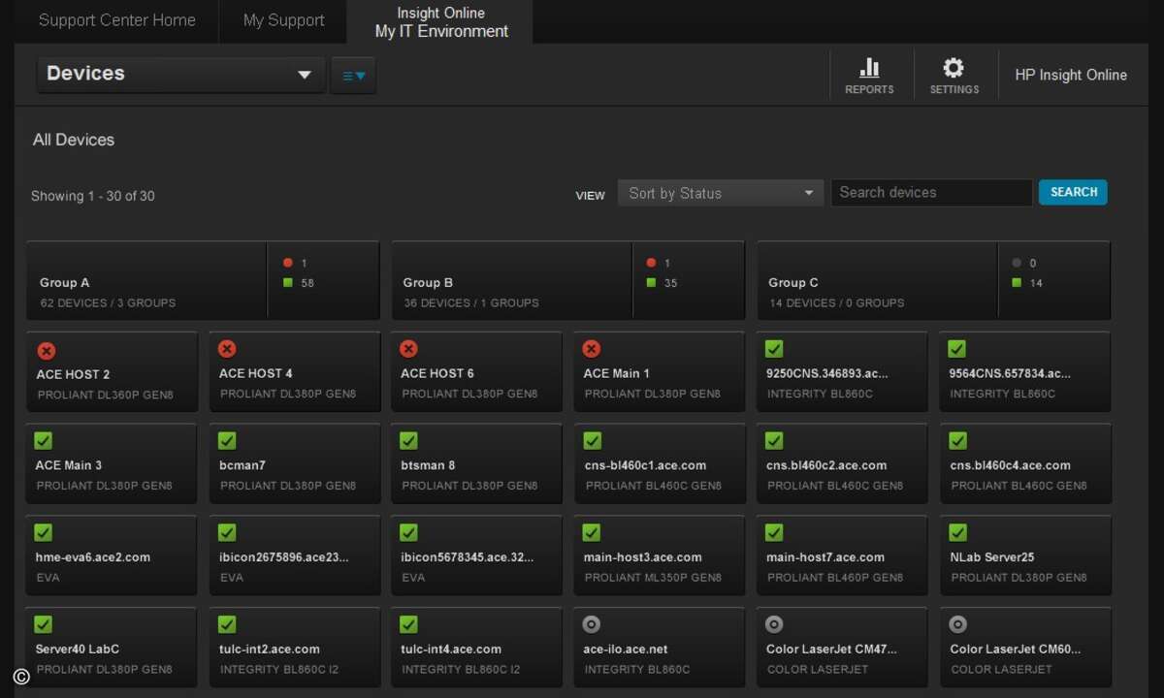This screenshot has width=1164, height=698.
Task: Switch to Support Center Home tab
Action: pyautogui.click(x=116, y=20)
